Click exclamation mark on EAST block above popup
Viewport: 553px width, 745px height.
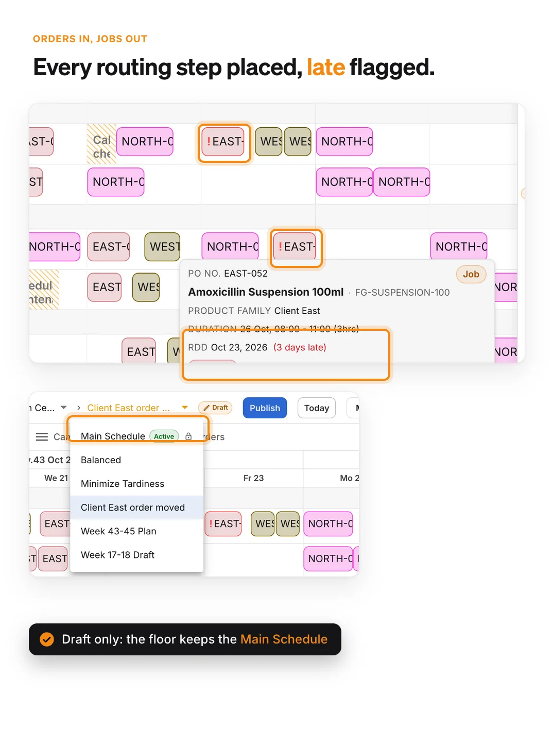(x=281, y=247)
